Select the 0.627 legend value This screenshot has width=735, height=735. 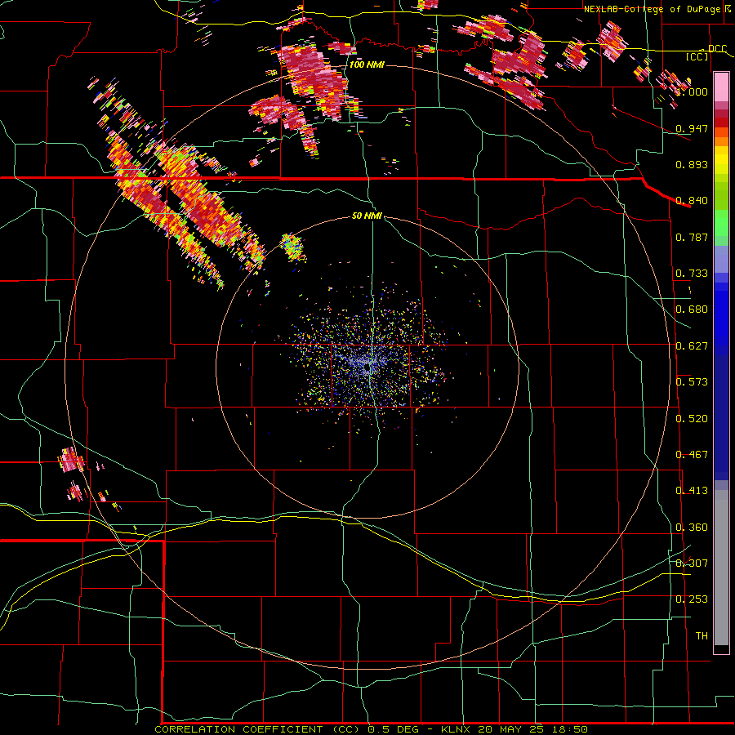(x=692, y=346)
